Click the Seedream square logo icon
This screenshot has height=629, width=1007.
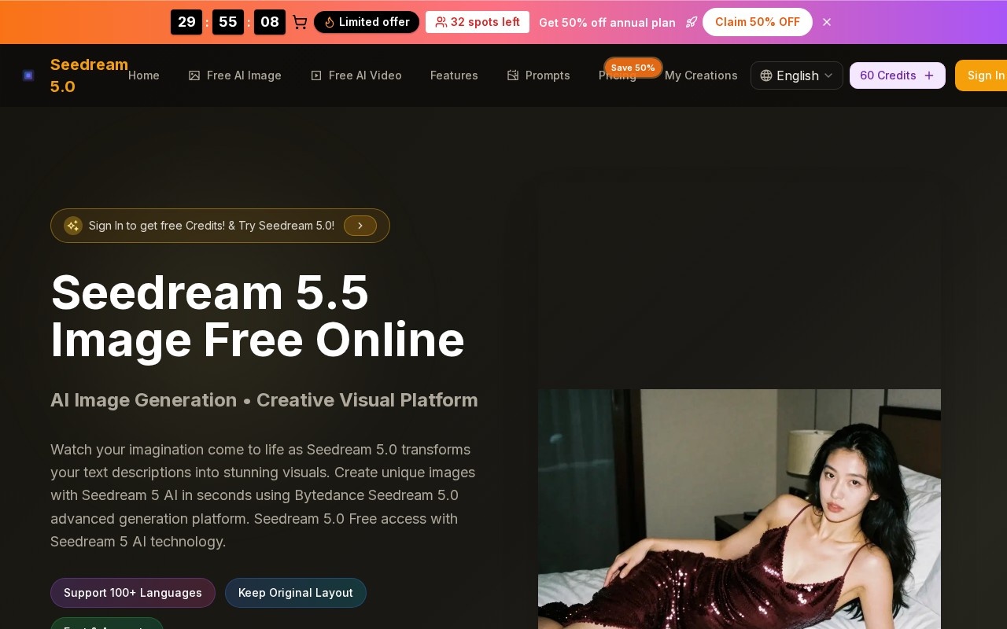pyautogui.click(x=28, y=75)
